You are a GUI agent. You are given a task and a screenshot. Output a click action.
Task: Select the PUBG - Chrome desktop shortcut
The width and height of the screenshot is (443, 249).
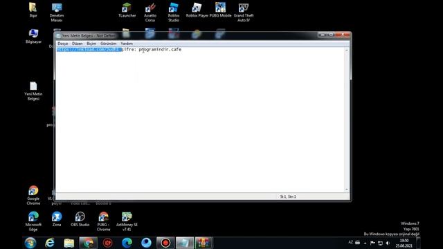[103, 221]
